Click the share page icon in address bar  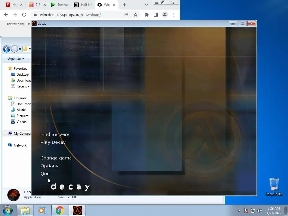coord(126,15)
